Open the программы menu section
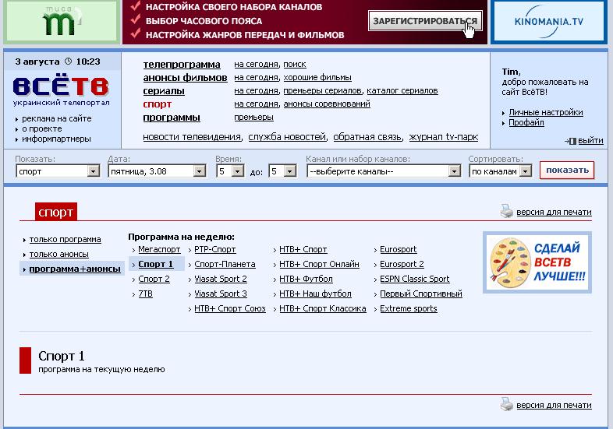 [172, 118]
